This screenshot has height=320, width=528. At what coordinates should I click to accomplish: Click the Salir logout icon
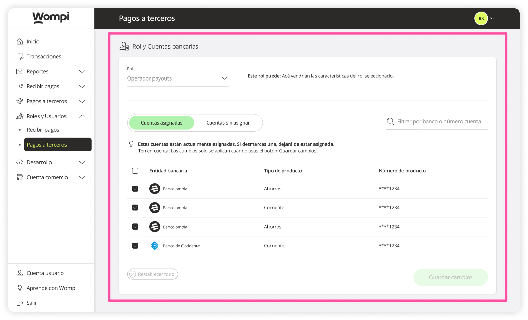20,303
